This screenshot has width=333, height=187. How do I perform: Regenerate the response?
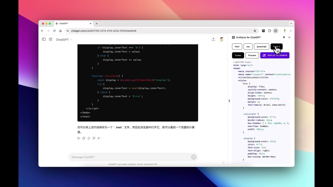[x=89, y=138]
